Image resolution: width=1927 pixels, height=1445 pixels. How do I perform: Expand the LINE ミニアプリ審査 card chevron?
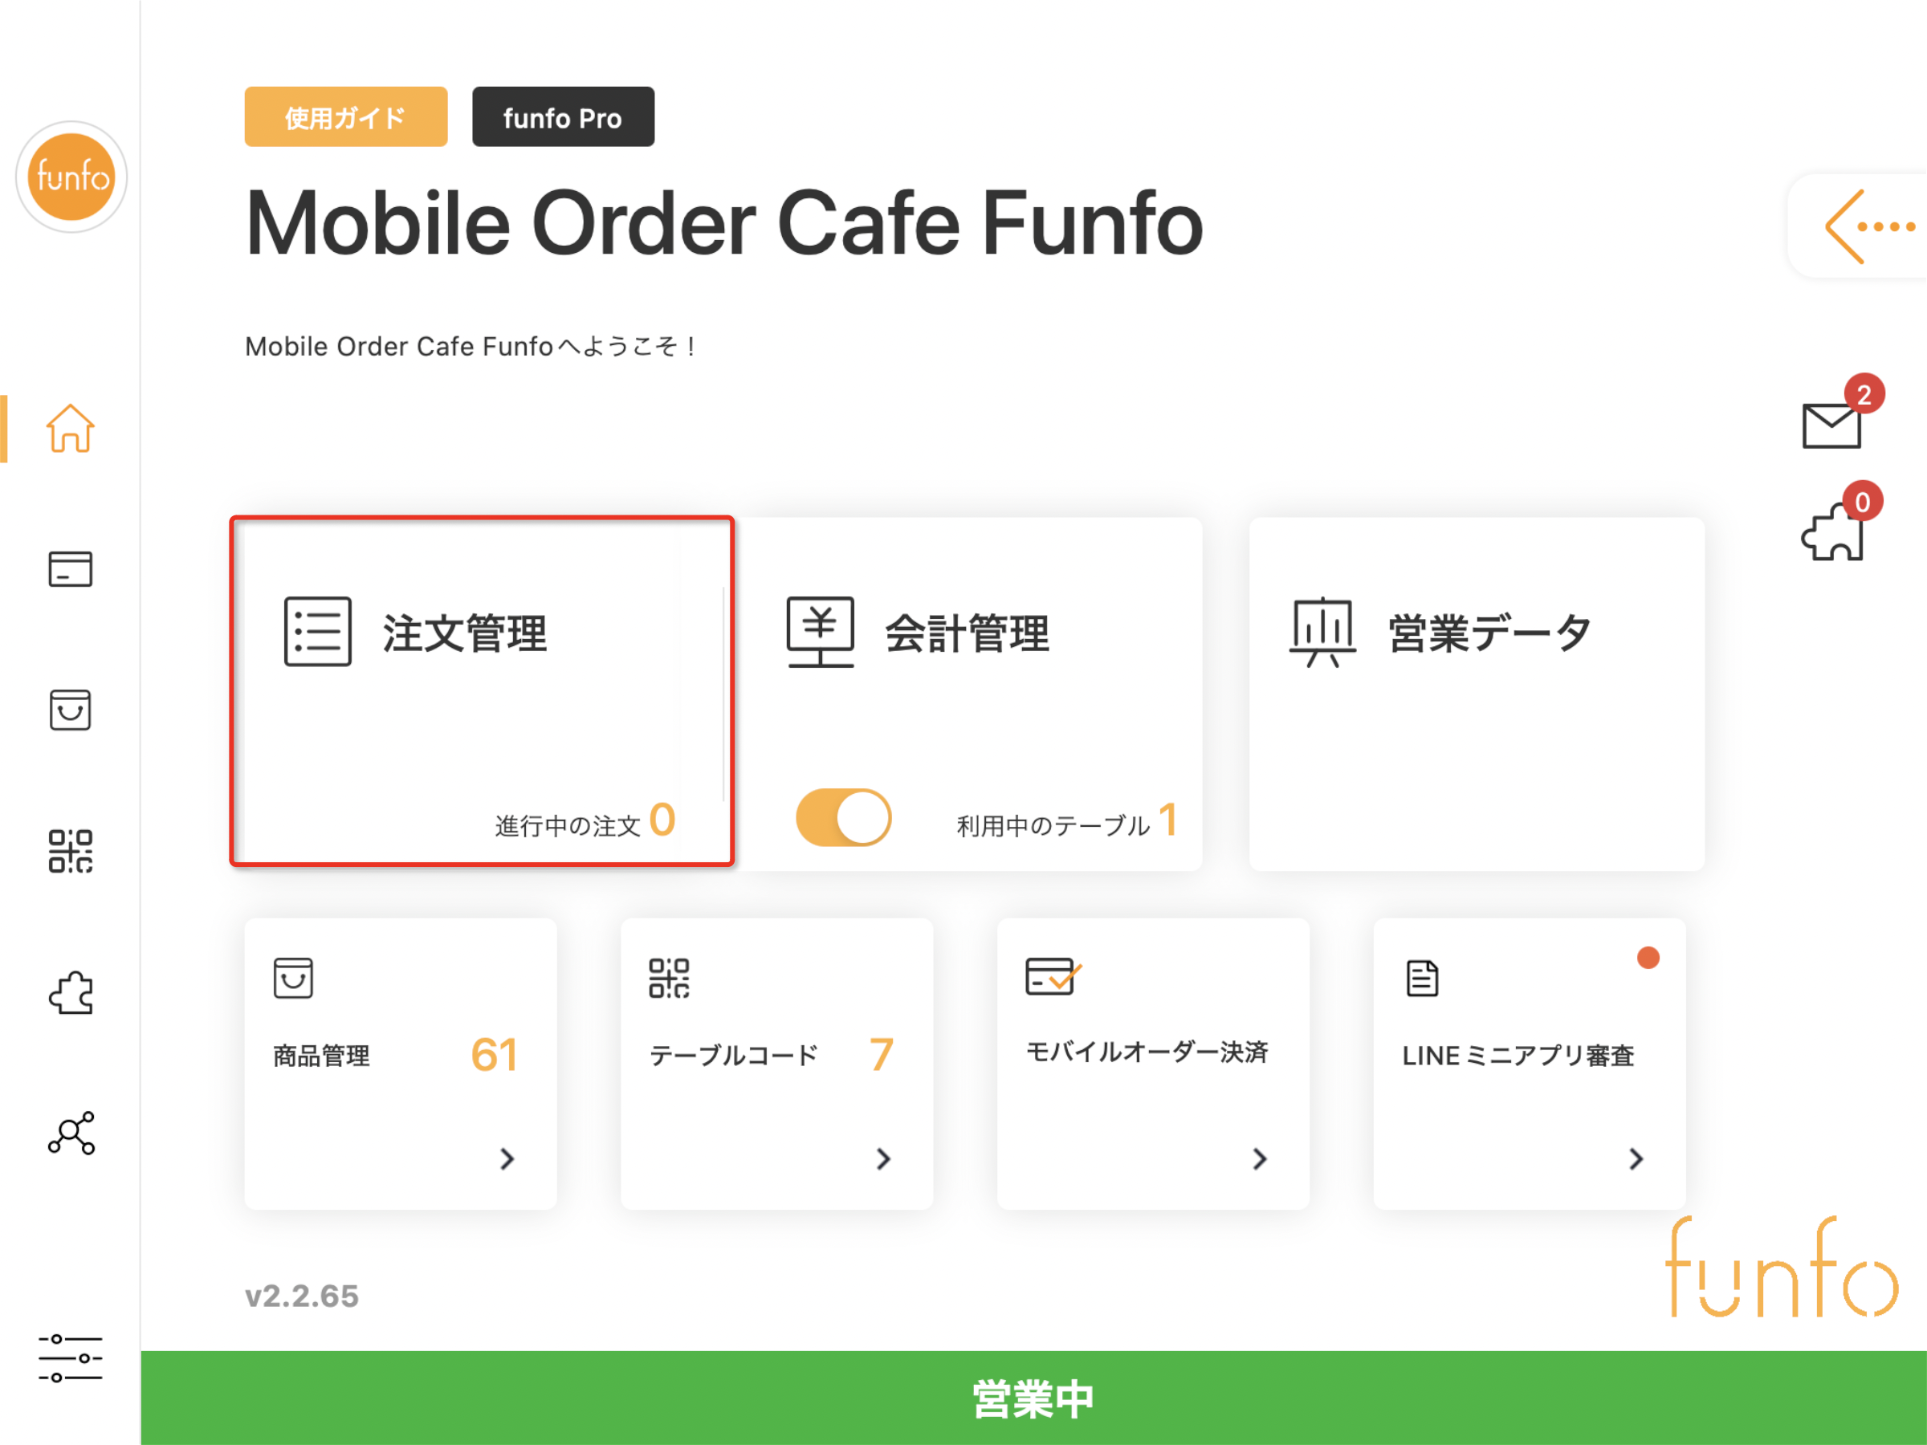tap(1636, 1158)
